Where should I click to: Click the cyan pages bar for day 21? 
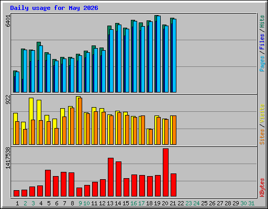(x=174, y=56)
